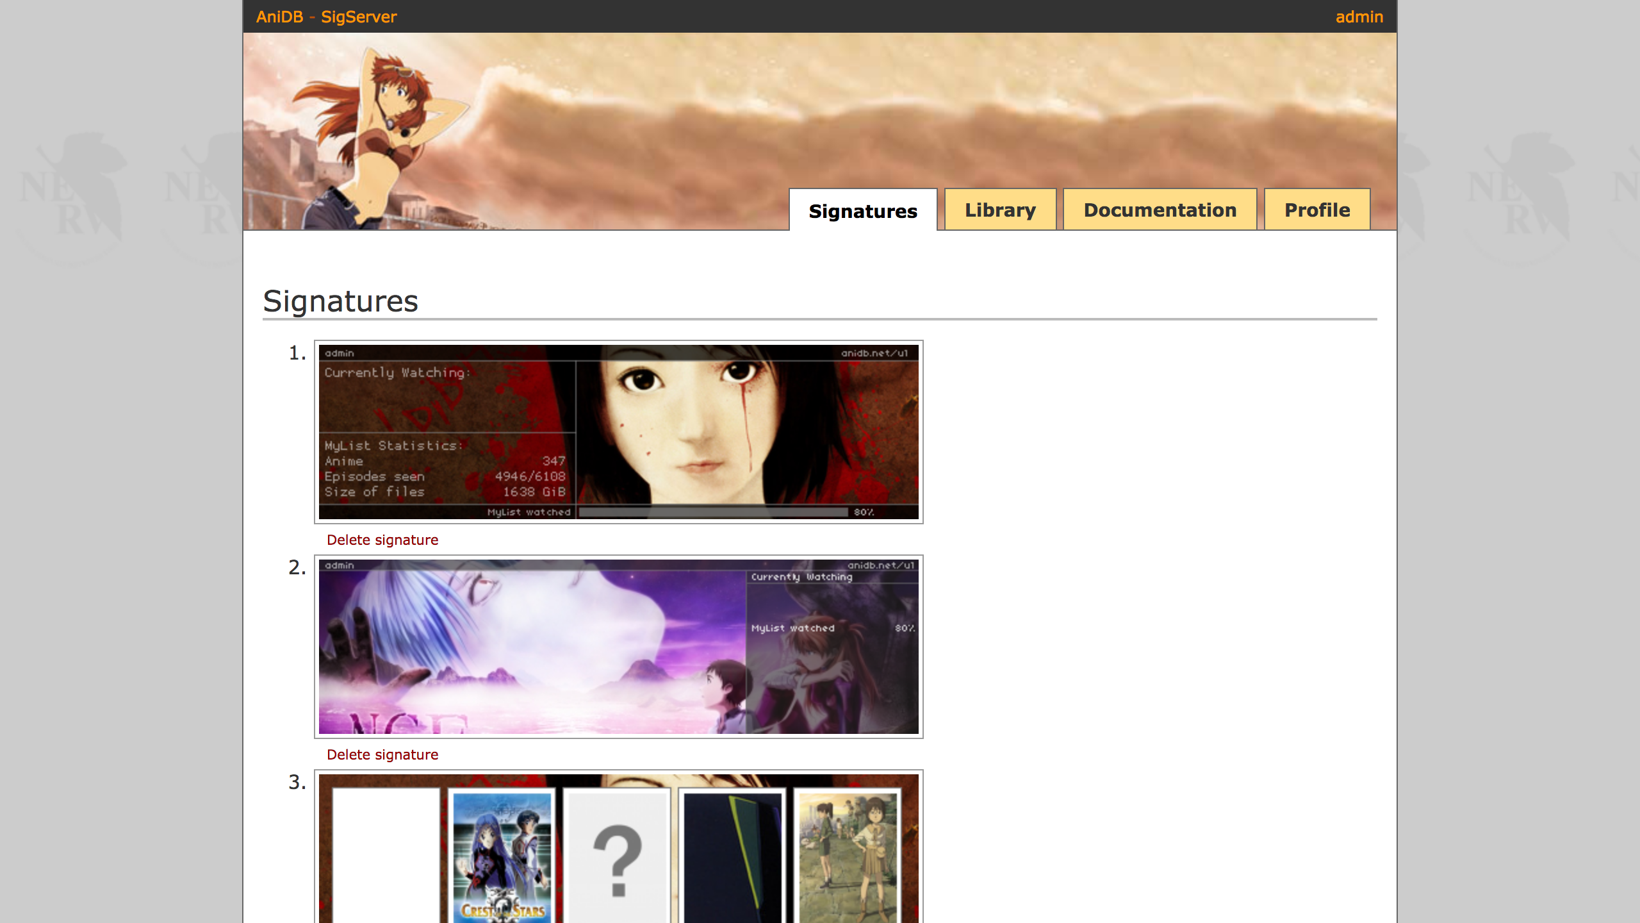This screenshot has width=1640, height=923.
Task: Click 'Anime 347' statistic in signature 1
Action: click(445, 461)
